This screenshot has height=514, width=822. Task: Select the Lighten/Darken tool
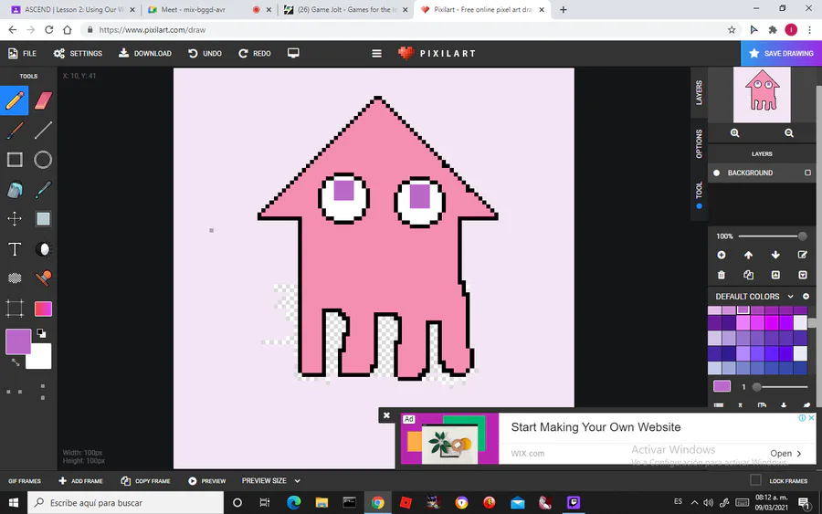click(x=43, y=249)
